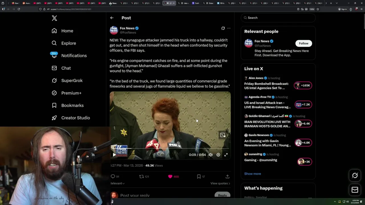Switch to the FBI browser tab
This screenshot has height=205, width=365.
(220, 3)
